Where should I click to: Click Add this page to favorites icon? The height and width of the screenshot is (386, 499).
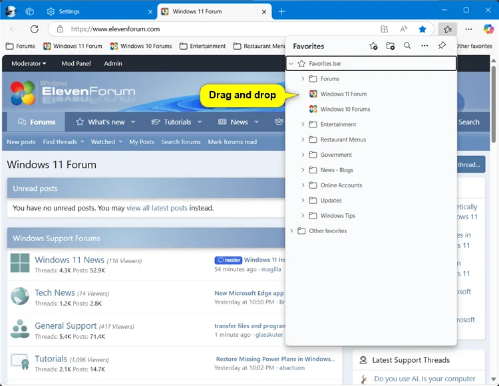coord(373,46)
